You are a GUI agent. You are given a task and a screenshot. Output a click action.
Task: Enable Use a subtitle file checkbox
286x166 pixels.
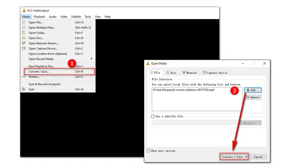pyautogui.click(x=153, y=116)
